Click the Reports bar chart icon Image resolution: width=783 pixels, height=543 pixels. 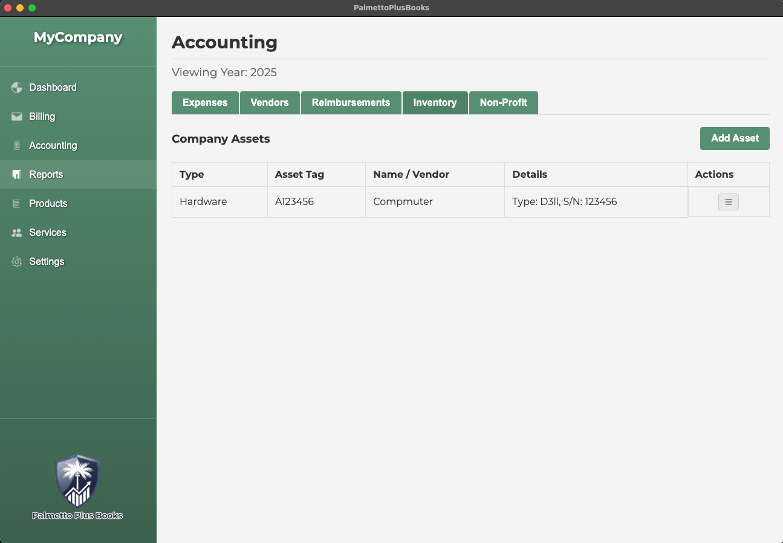click(x=17, y=175)
